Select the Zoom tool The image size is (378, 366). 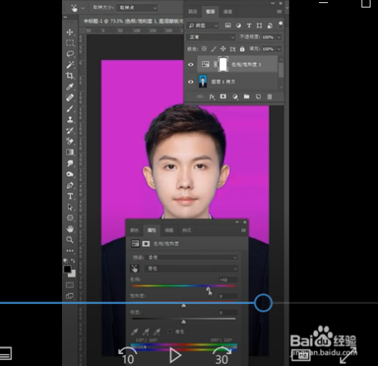click(x=70, y=240)
